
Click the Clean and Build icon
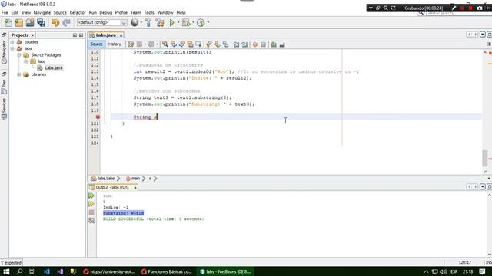pyautogui.click(x=160, y=22)
